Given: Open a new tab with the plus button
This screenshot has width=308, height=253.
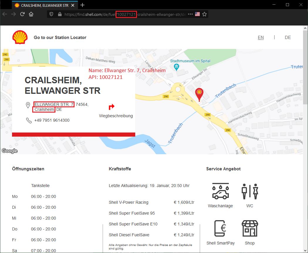Looking at the screenshot, I should click(82, 5).
